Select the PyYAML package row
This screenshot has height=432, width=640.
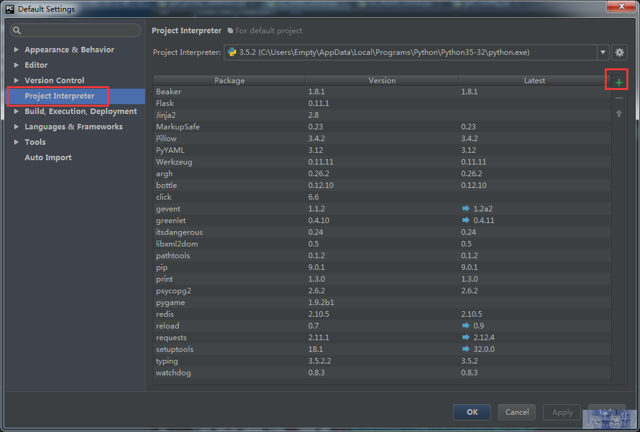382,150
